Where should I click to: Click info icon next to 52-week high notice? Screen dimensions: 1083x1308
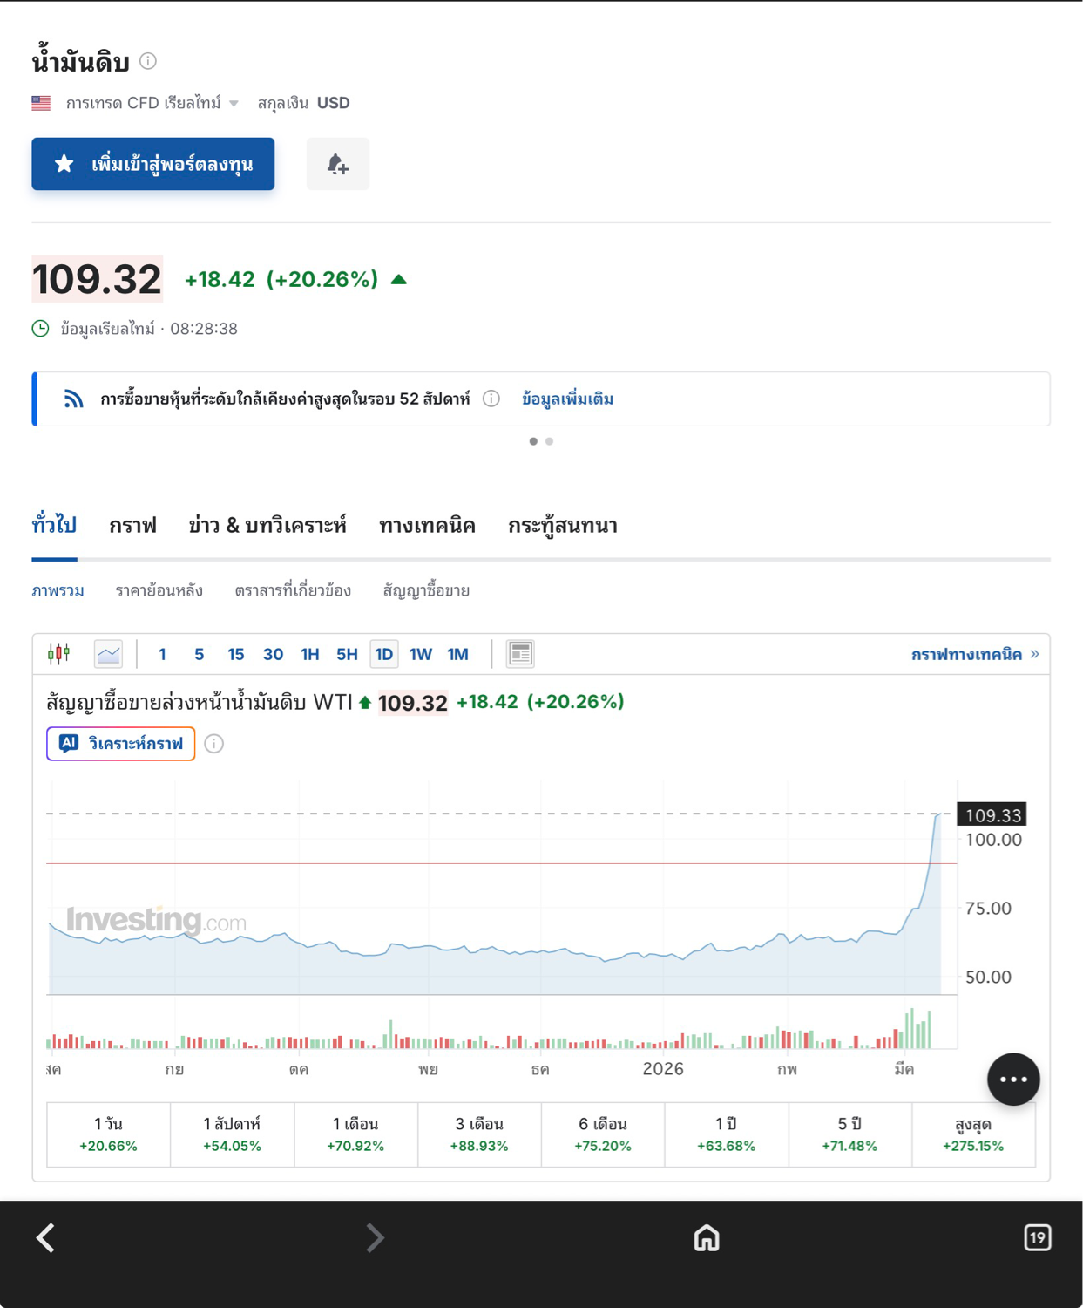click(x=491, y=399)
